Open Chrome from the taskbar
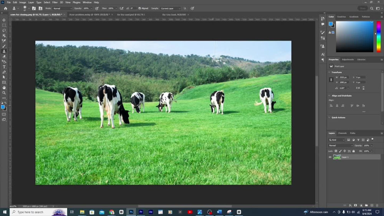This screenshot has width=384, height=216. click(x=112, y=212)
